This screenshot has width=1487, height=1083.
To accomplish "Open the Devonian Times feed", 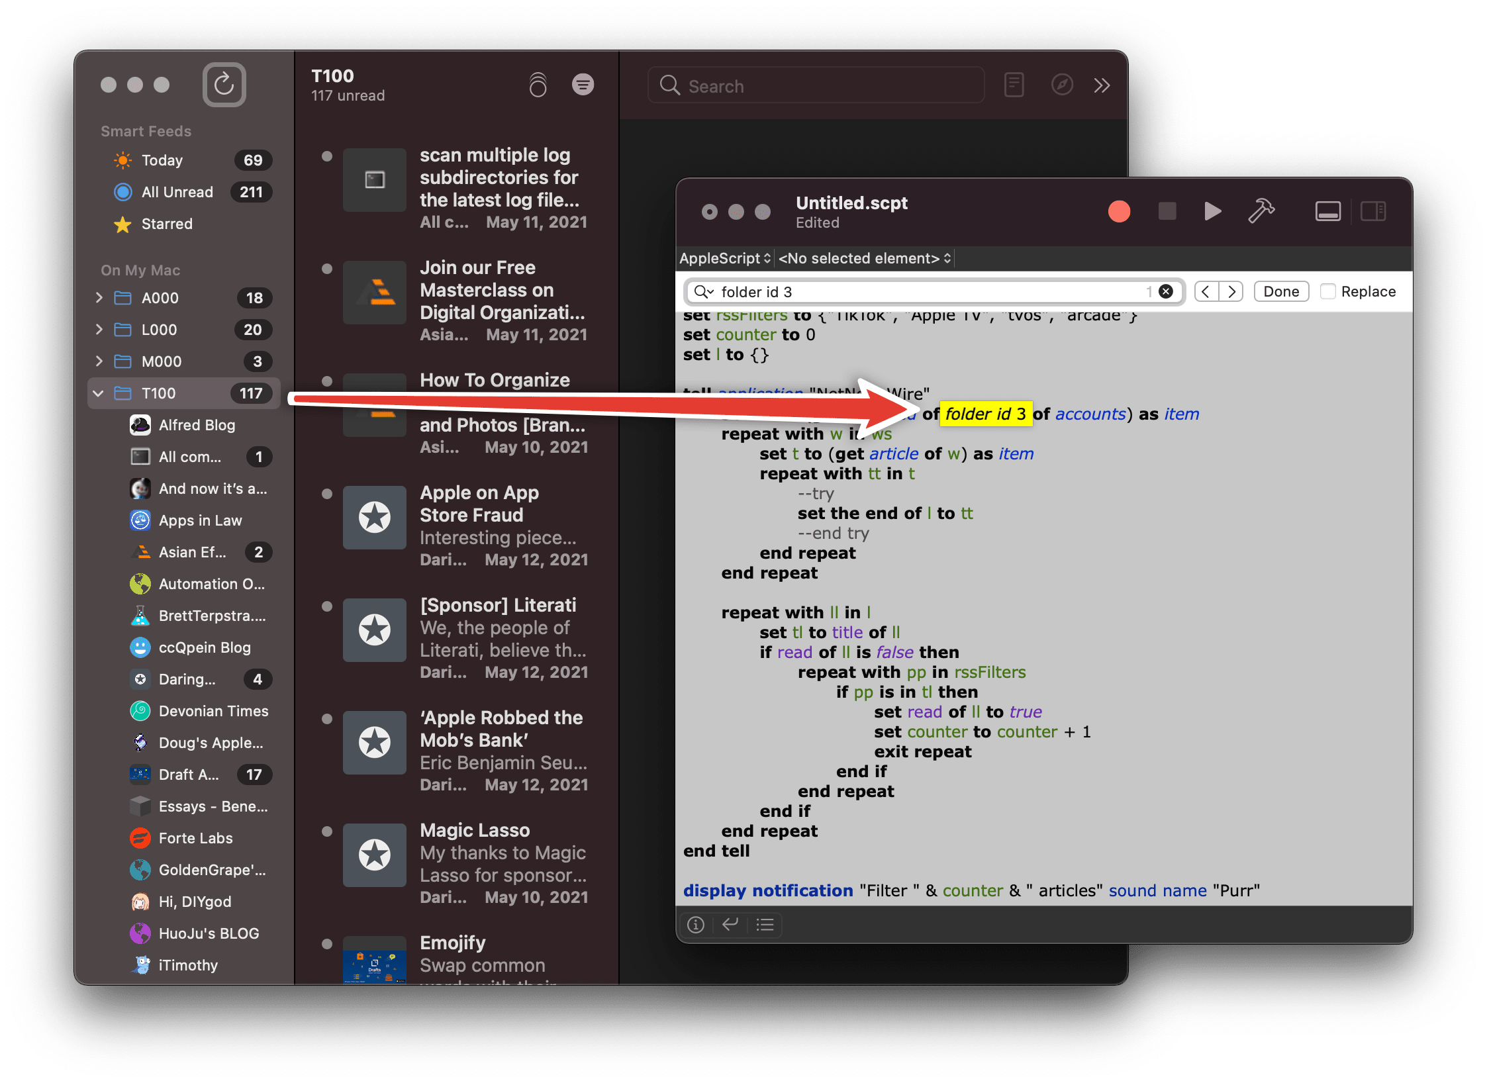I will coord(185,711).
